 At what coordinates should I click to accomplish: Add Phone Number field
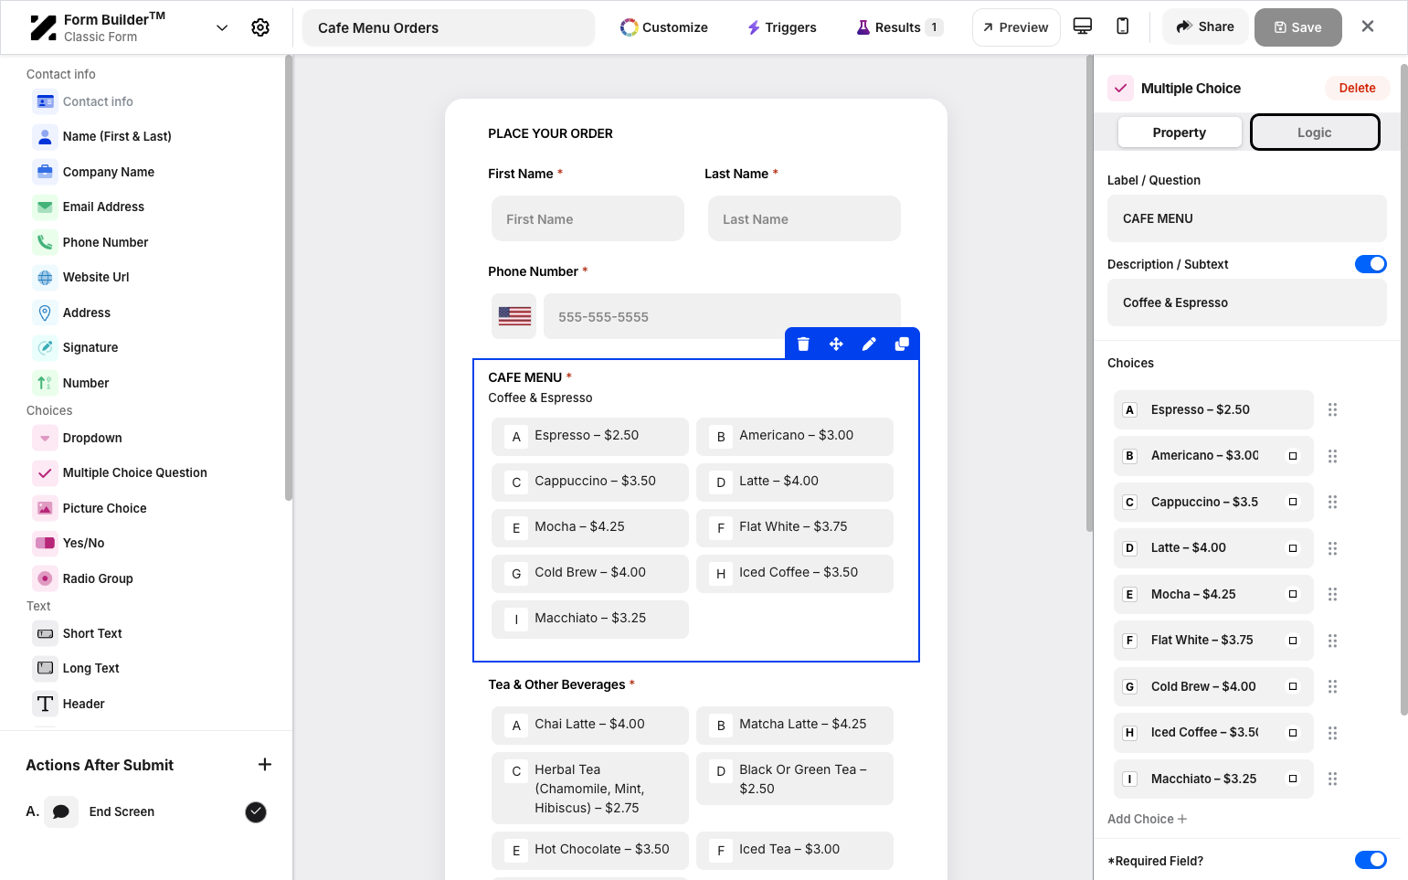tap(90, 242)
